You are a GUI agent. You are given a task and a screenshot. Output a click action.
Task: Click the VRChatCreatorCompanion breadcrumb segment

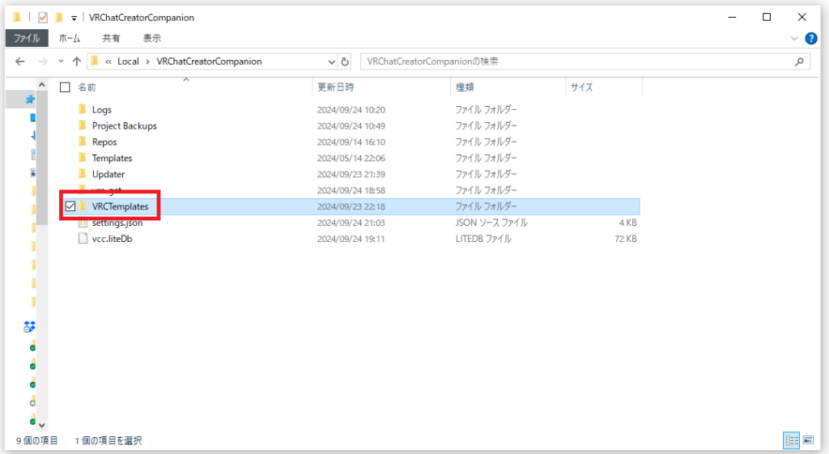coord(209,62)
